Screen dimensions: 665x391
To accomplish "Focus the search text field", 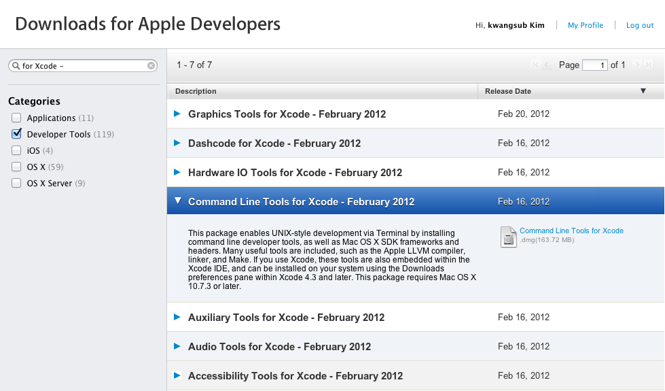I will pos(83,66).
